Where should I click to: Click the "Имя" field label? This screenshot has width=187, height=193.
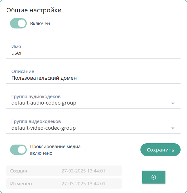point(16,47)
